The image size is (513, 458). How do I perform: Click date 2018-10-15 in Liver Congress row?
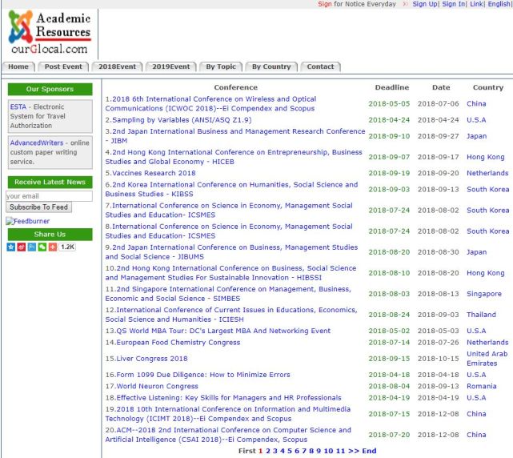[x=439, y=359]
